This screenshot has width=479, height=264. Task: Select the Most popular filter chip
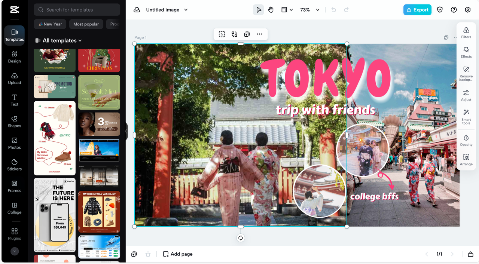[x=86, y=24]
